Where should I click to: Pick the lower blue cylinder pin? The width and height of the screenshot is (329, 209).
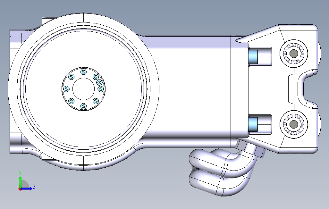coord(253,125)
